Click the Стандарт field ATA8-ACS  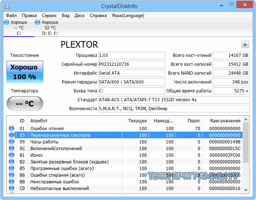pos(174,100)
